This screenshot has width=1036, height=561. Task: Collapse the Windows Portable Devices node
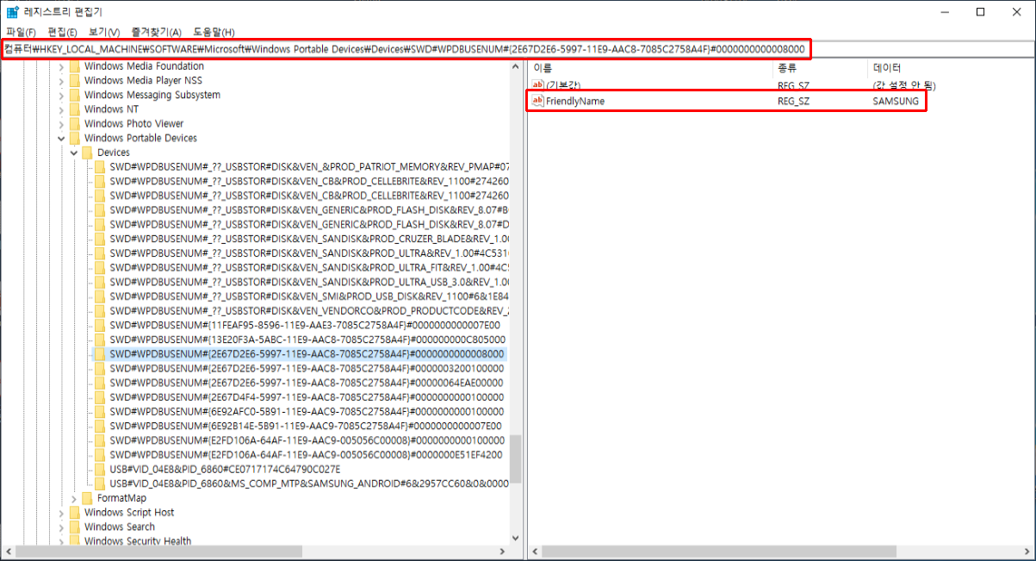pyautogui.click(x=61, y=138)
